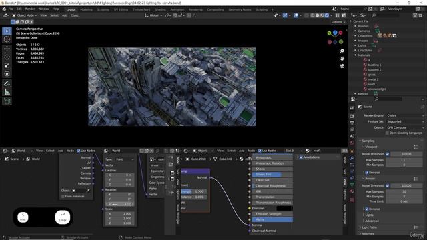427x240 pixels.
Task: Open the outliner filter funnel icon
Action: pyautogui.click(x=415, y=15)
